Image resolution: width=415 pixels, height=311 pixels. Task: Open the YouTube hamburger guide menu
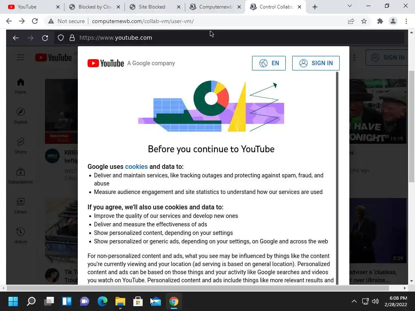tap(21, 58)
